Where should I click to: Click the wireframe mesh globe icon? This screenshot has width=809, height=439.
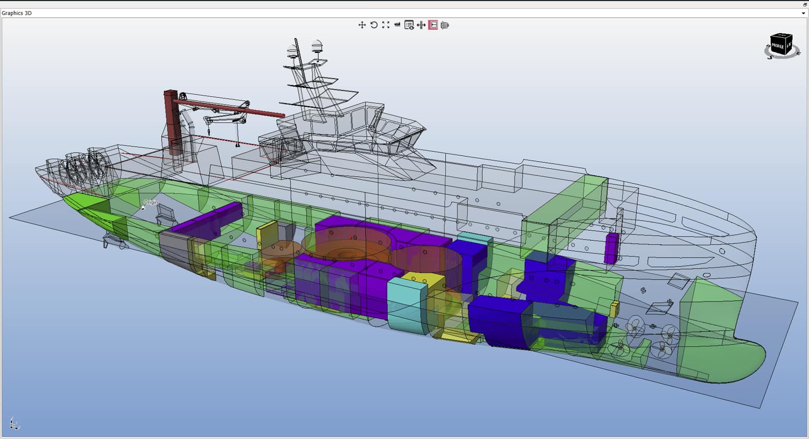coord(445,25)
